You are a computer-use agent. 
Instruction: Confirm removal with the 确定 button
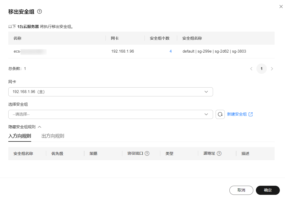[268, 190]
